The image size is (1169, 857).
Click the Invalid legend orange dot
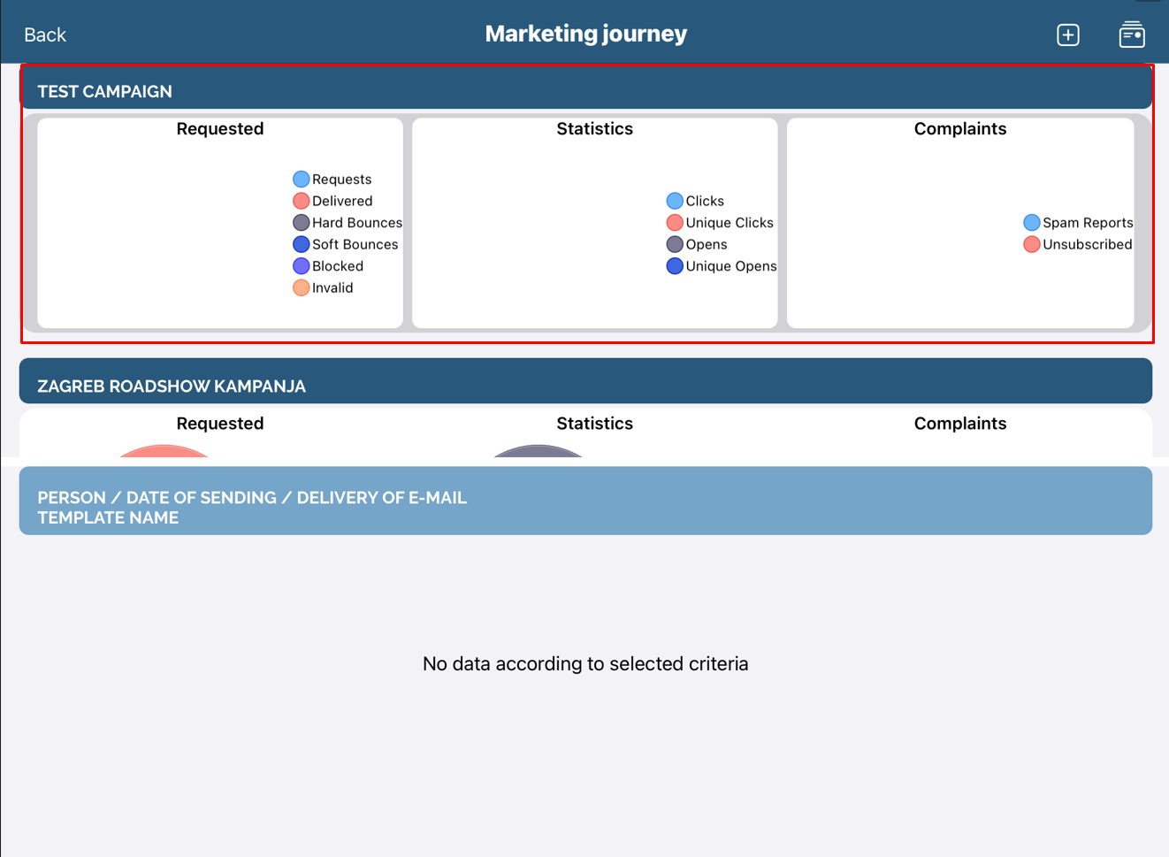tap(301, 288)
